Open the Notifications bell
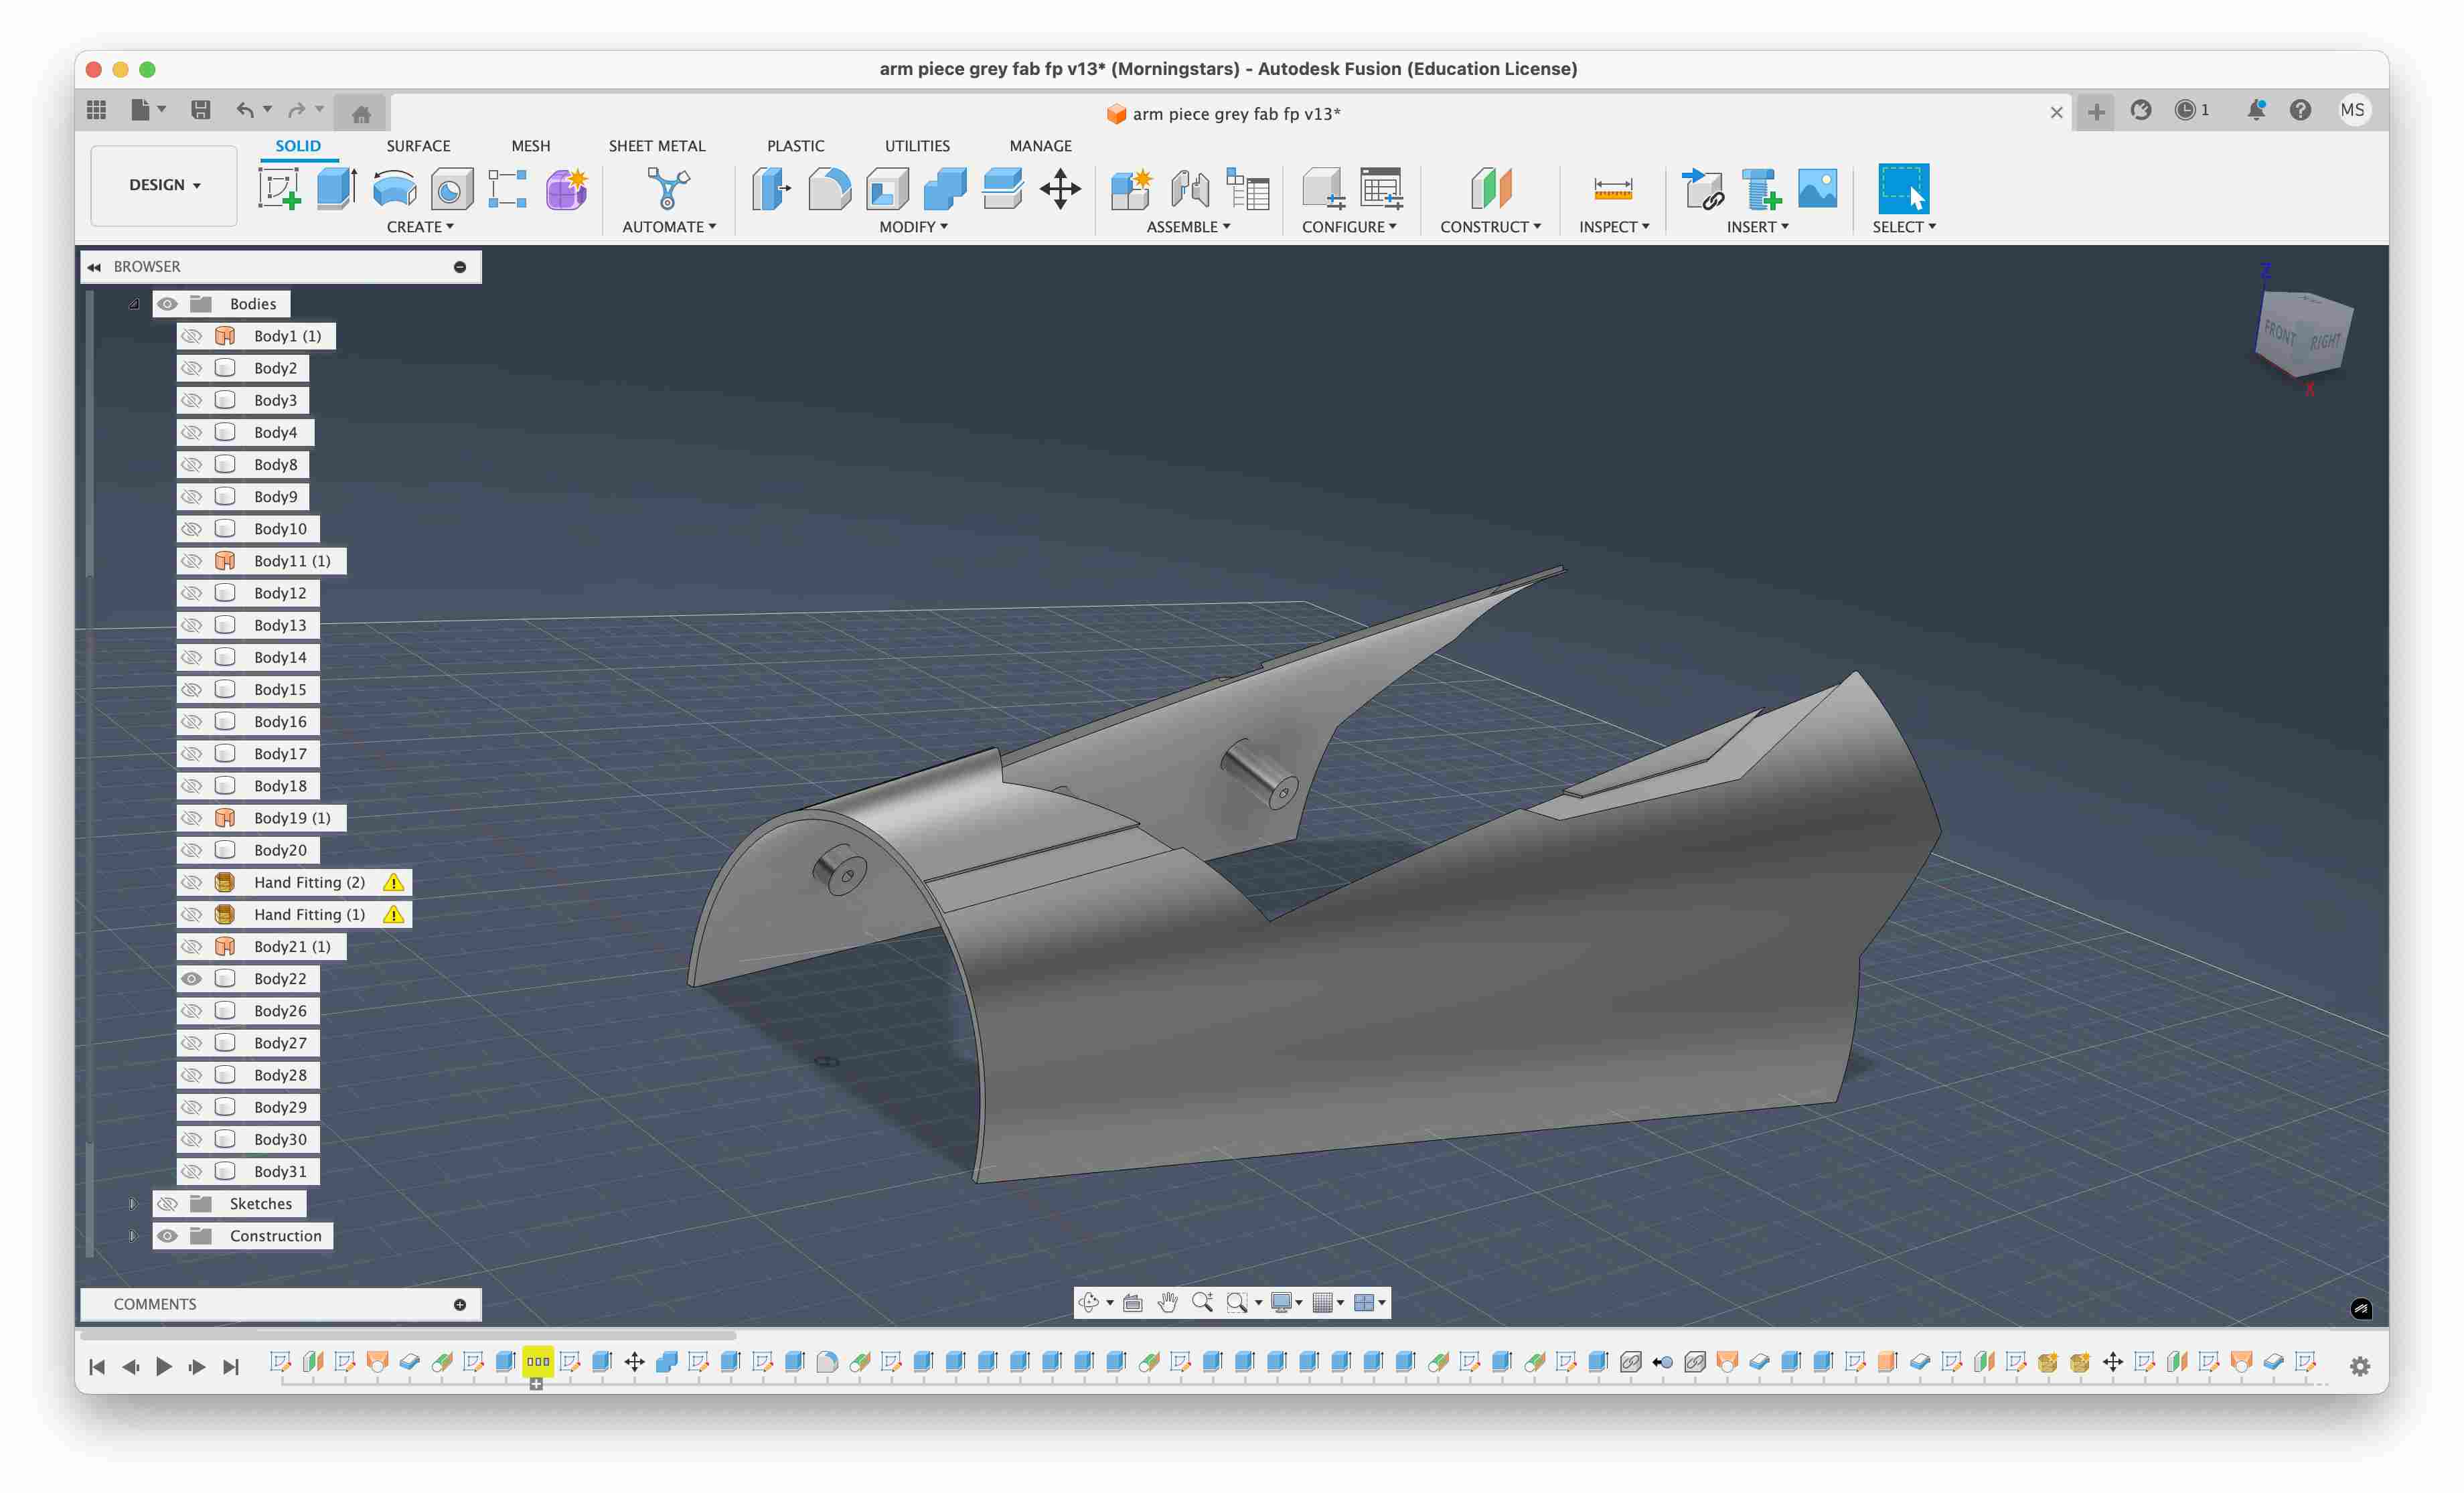This screenshot has height=1493, width=2464. (x=2256, y=110)
